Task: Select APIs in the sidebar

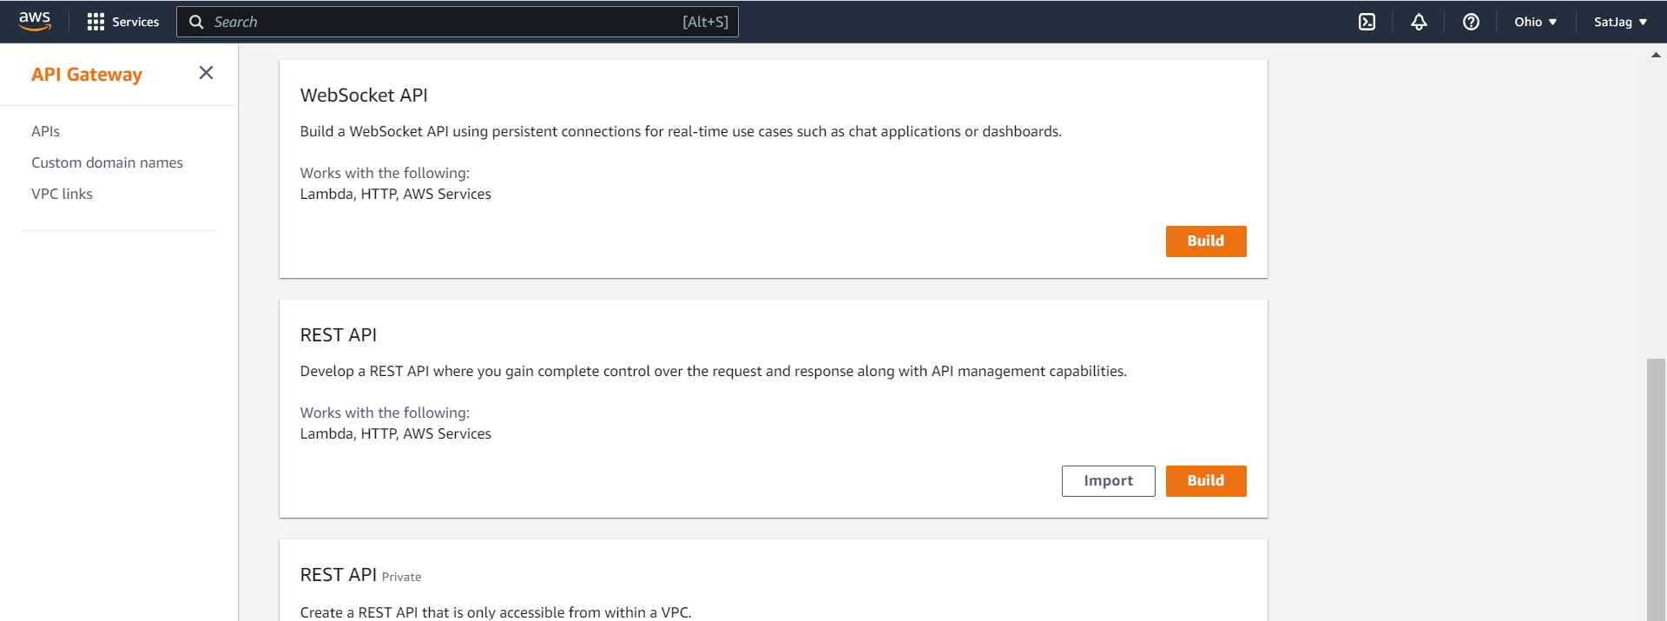Action: click(x=45, y=131)
